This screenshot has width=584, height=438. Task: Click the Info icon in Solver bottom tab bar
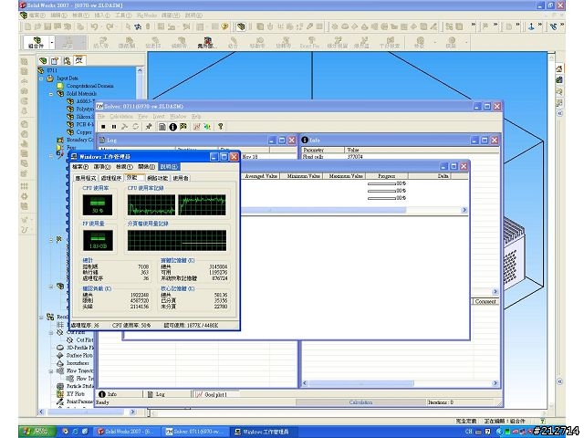102,393
